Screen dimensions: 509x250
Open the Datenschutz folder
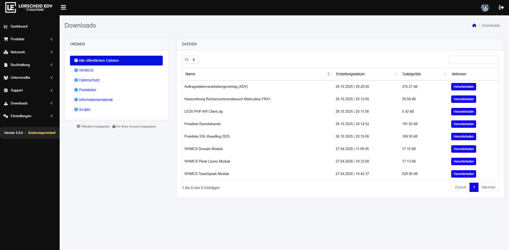(x=89, y=80)
